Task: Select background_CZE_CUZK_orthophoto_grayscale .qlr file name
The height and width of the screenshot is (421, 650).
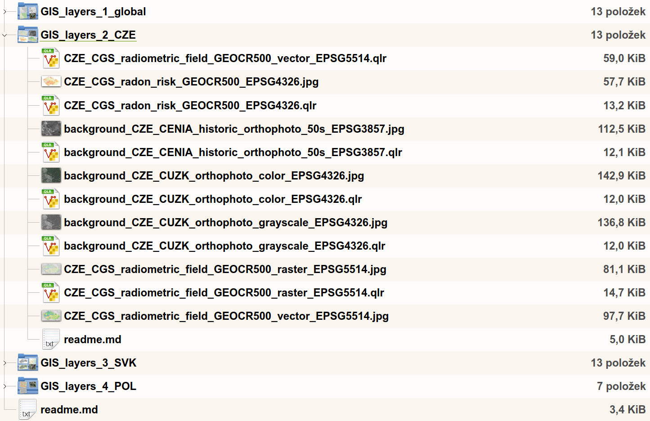Action: coord(224,246)
